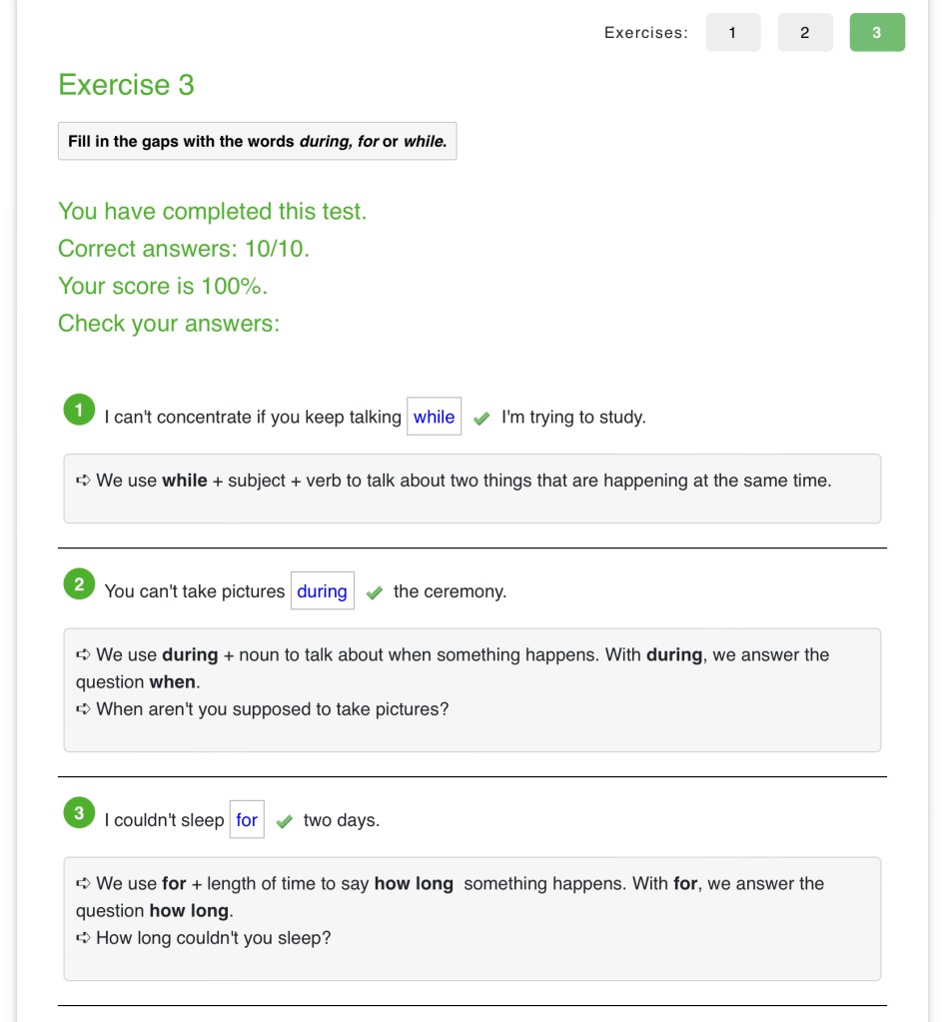Click the checkmark next to "during" answer
The height and width of the screenshot is (1022, 945).
click(375, 592)
